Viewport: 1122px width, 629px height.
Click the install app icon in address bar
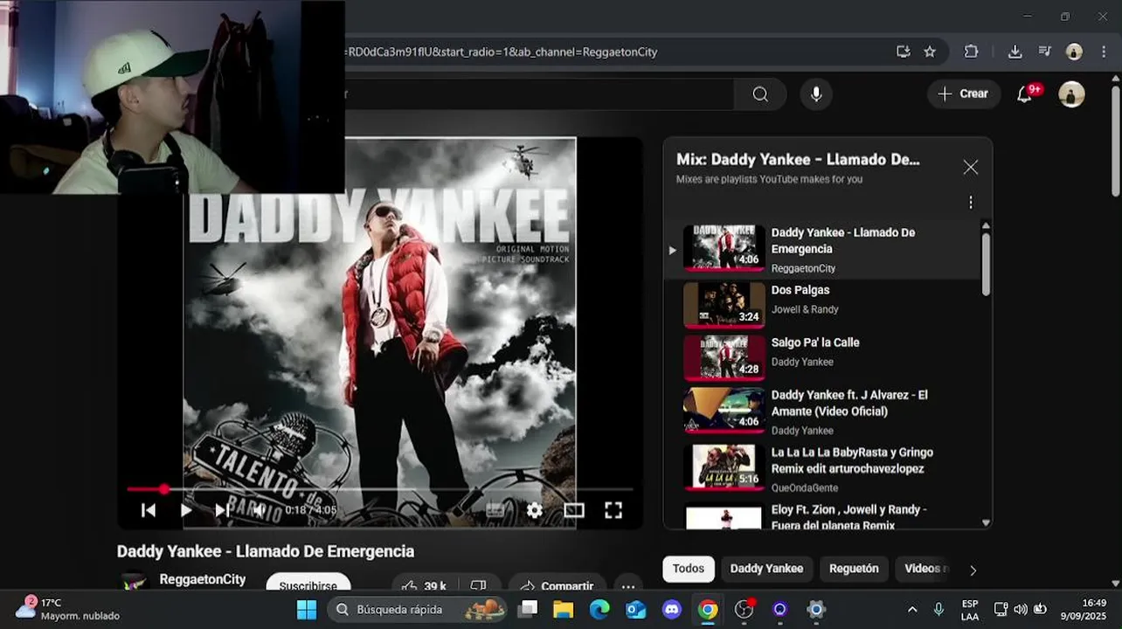coord(904,52)
